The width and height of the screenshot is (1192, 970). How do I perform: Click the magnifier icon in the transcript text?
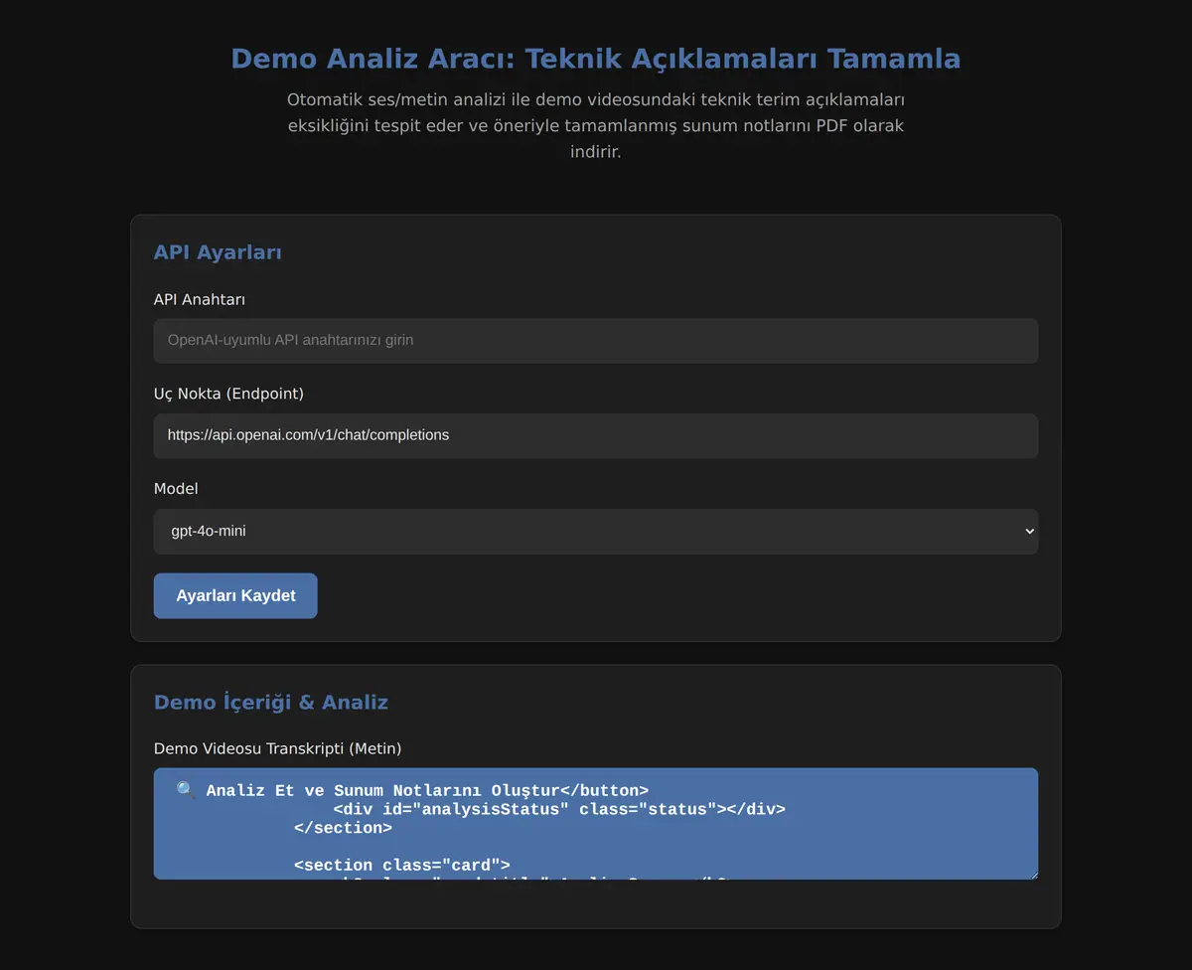point(186,790)
